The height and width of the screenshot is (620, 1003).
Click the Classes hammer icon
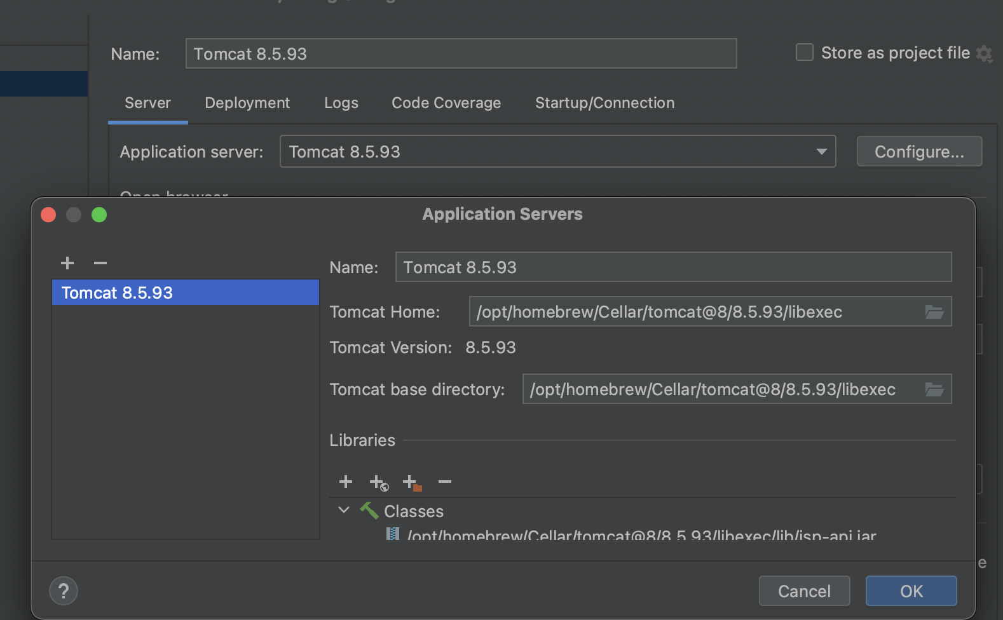click(x=369, y=511)
